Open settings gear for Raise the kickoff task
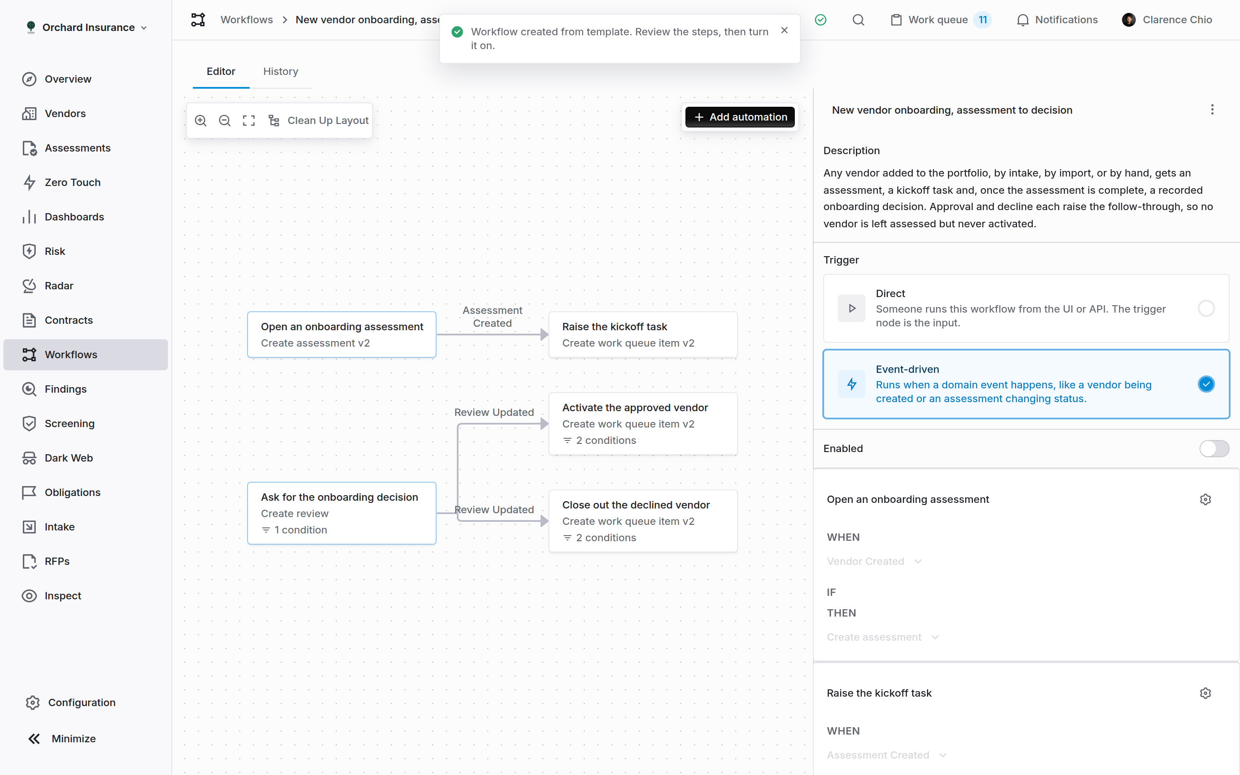 (x=1205, y=693)
